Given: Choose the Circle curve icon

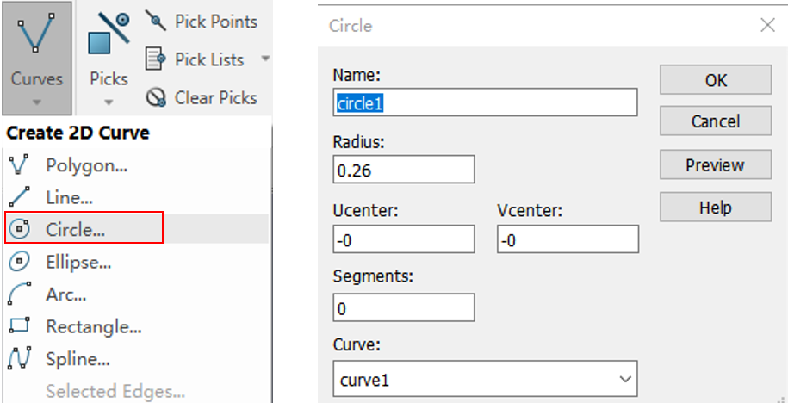Looking at the screenshot, I should [x=19, y=229].
